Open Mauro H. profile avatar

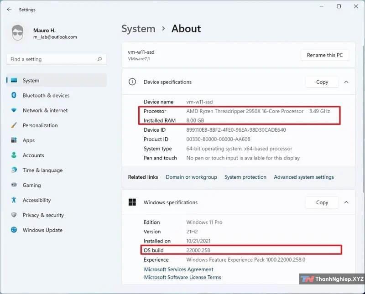pos(18,33)
